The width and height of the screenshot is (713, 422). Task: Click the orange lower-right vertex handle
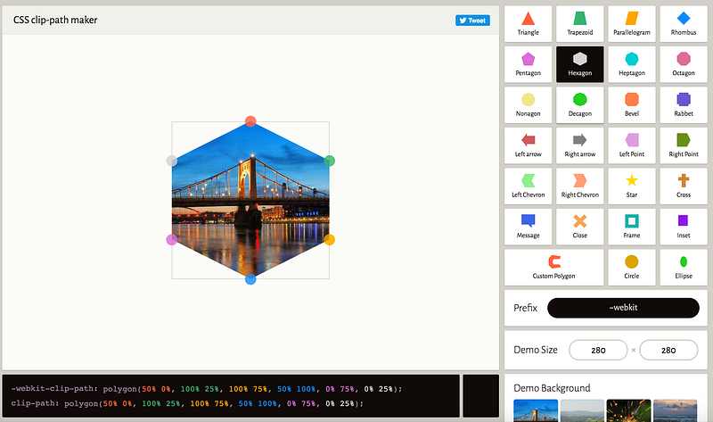[329, 239]
